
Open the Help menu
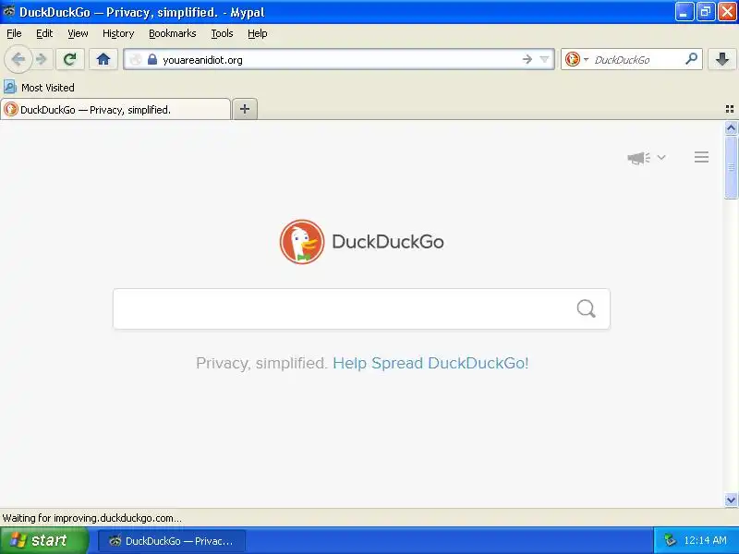(258, 33)
